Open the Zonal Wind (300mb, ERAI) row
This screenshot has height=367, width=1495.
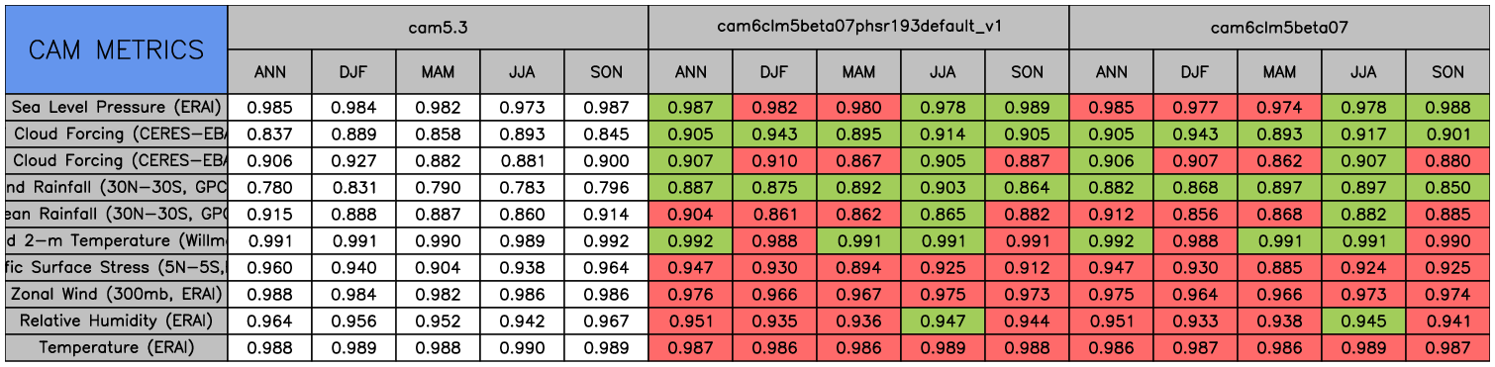tap(116, 294)
